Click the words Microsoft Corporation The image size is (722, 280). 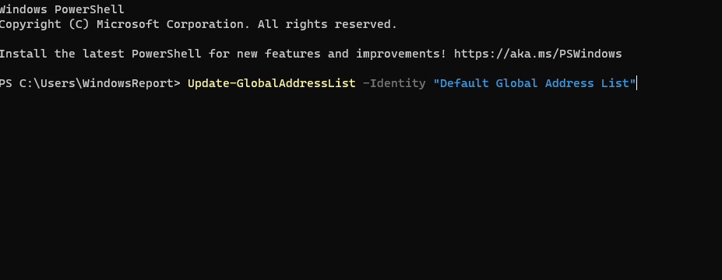173,24
